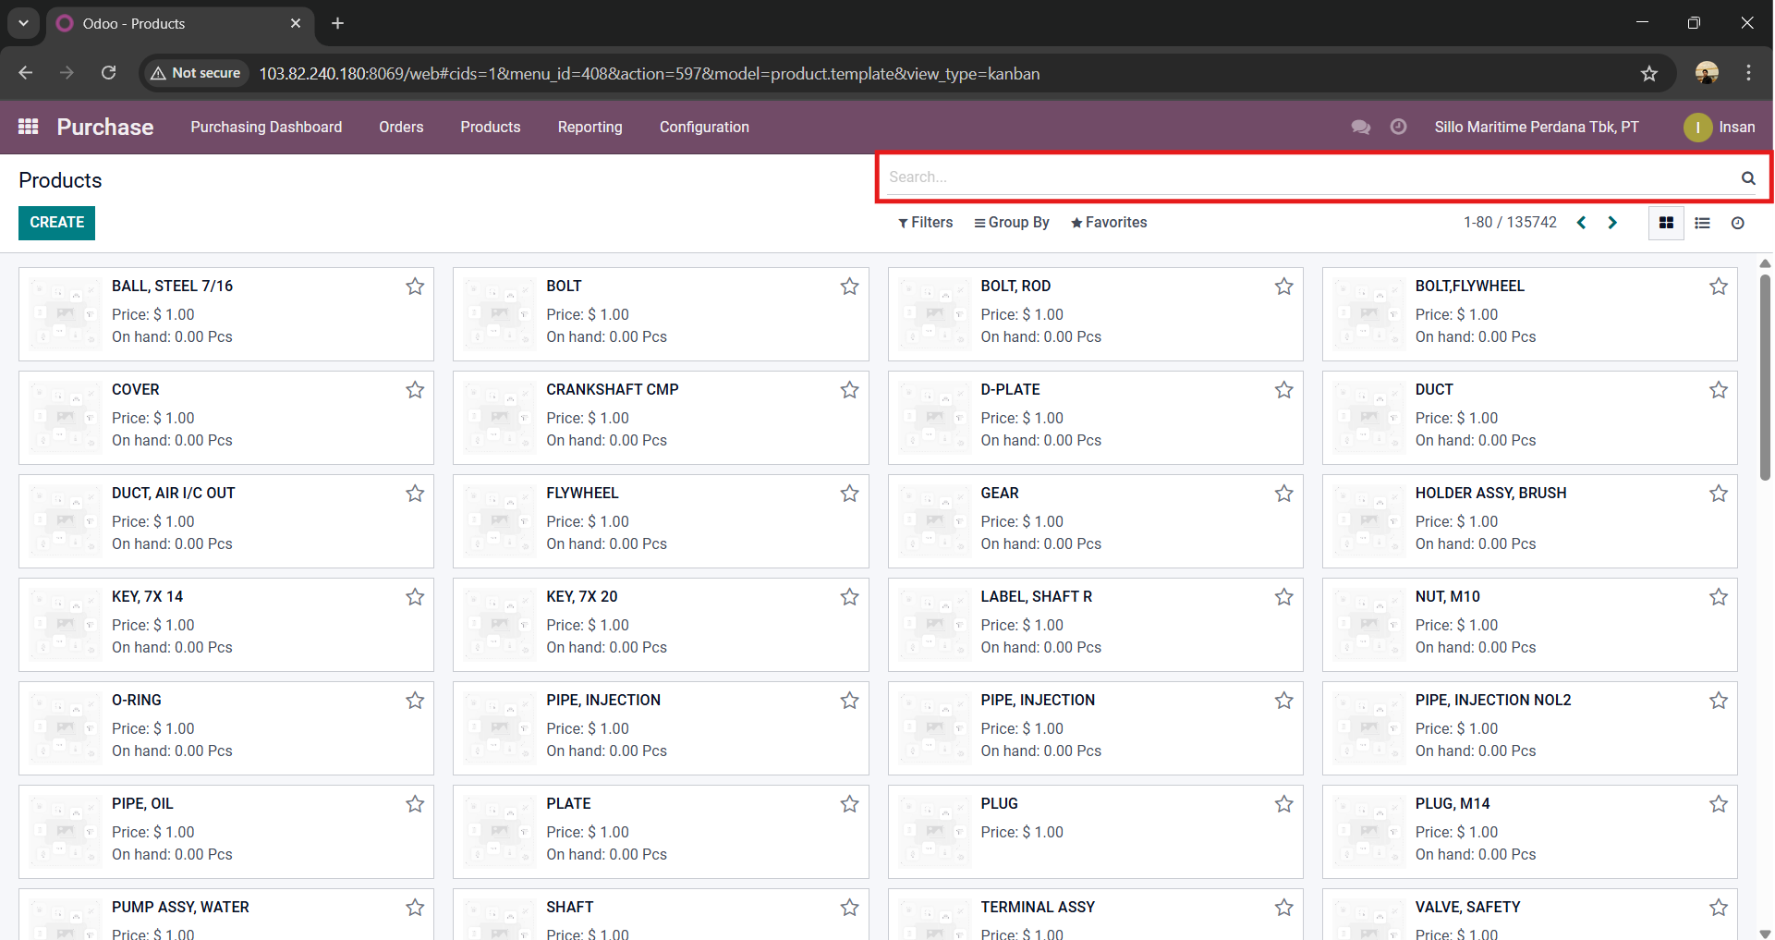Switch to kanban view
Viewport: 1775px width, 940px height.
point(1666,223)
